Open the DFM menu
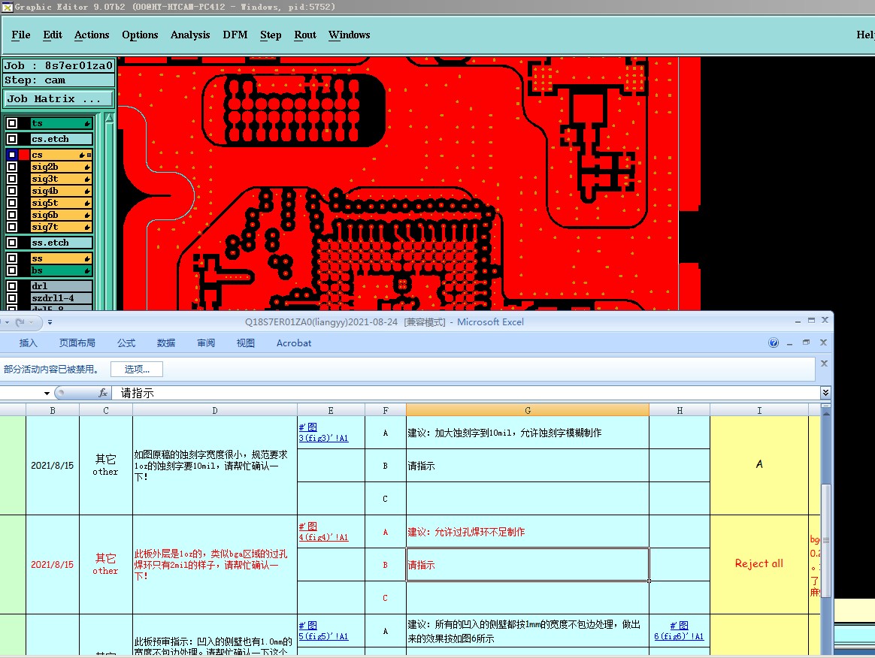 pos(235,35)
